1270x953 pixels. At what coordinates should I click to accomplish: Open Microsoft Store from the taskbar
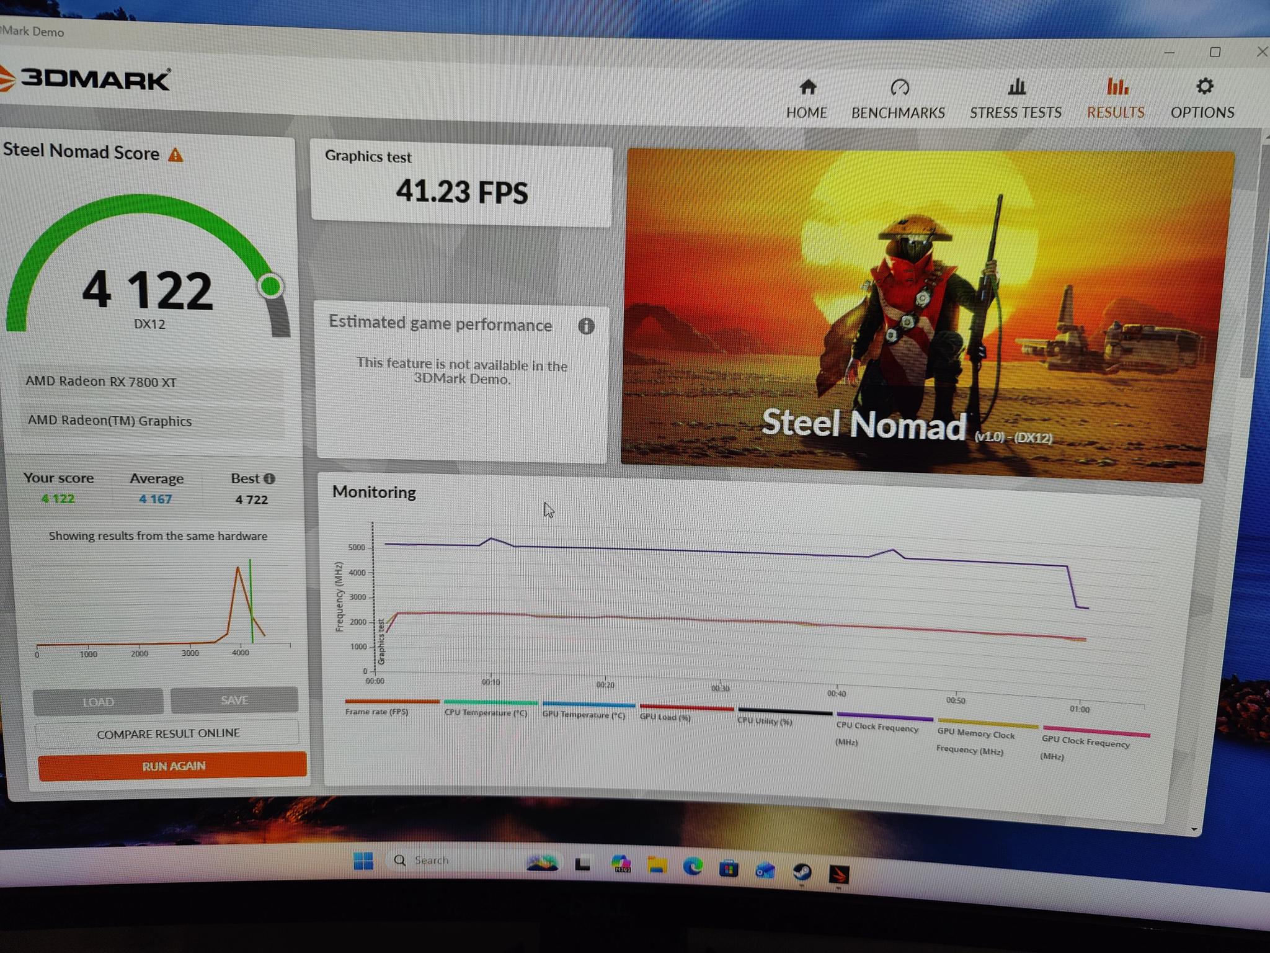tap(729, 868)
